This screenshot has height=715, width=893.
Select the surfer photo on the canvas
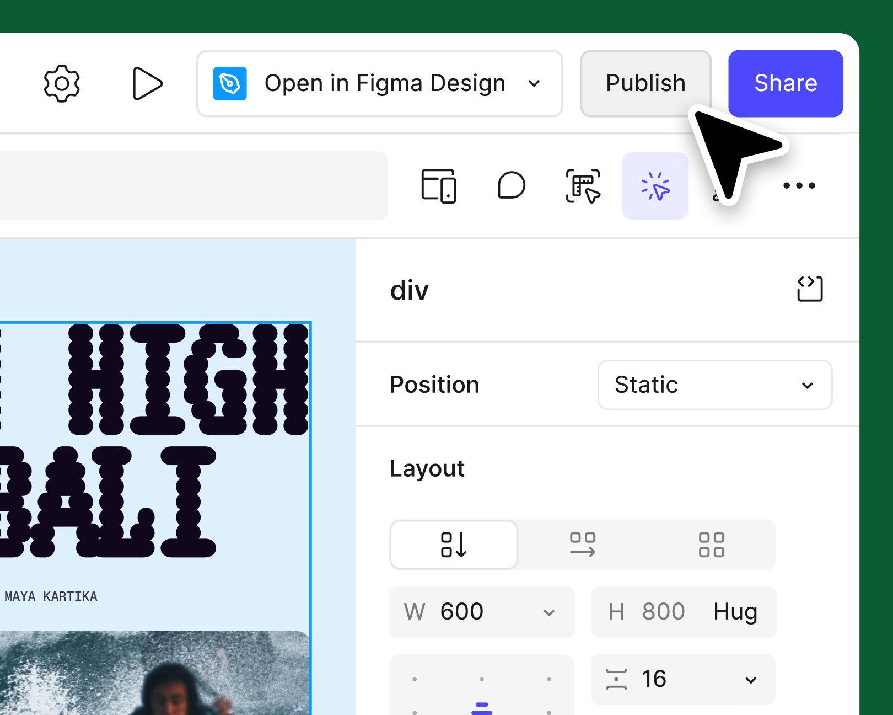pos(154,673)
